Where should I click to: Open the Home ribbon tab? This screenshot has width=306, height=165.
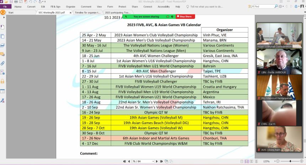click(x=18, y=7)
